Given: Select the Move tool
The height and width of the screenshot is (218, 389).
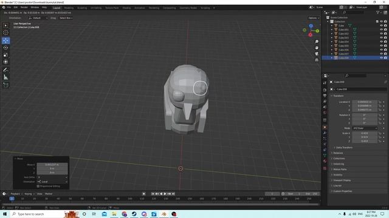Looking at the screenshot, I should click(5, 41).
